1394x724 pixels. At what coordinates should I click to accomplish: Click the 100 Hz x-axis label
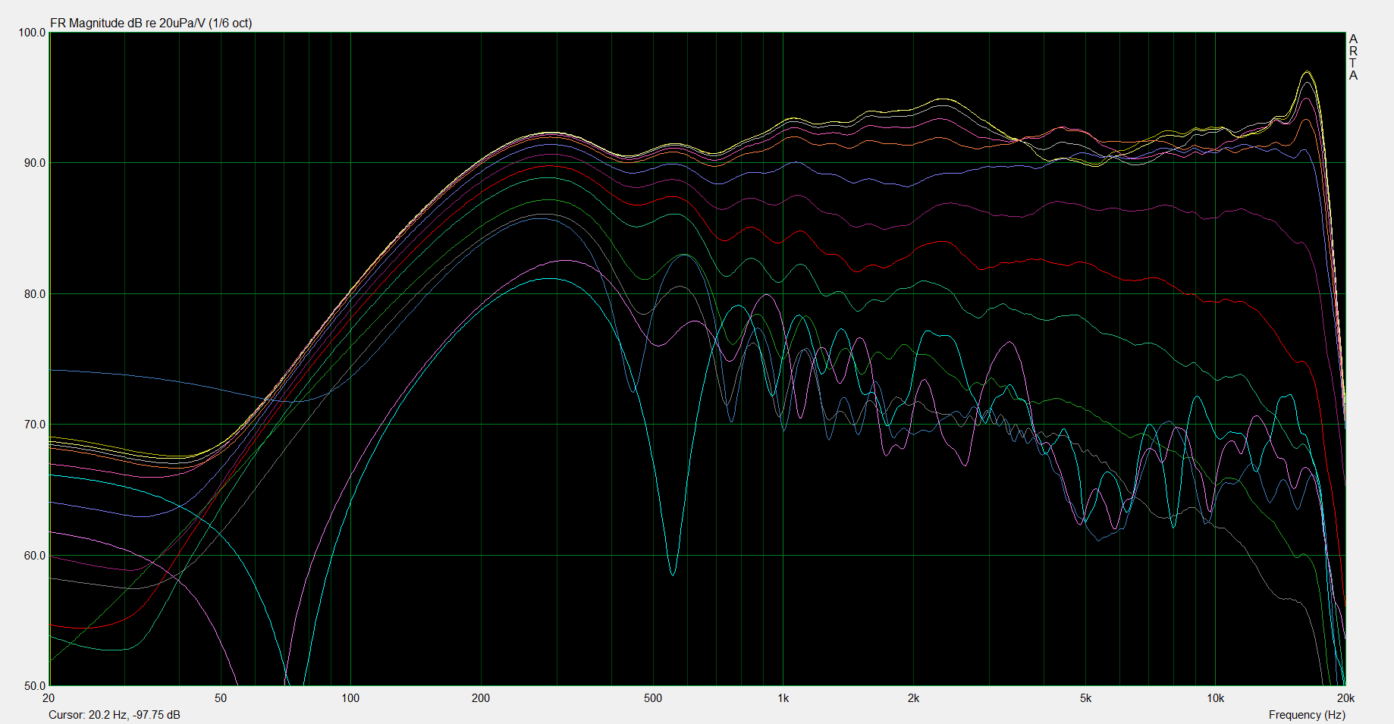tap(350, 698)
